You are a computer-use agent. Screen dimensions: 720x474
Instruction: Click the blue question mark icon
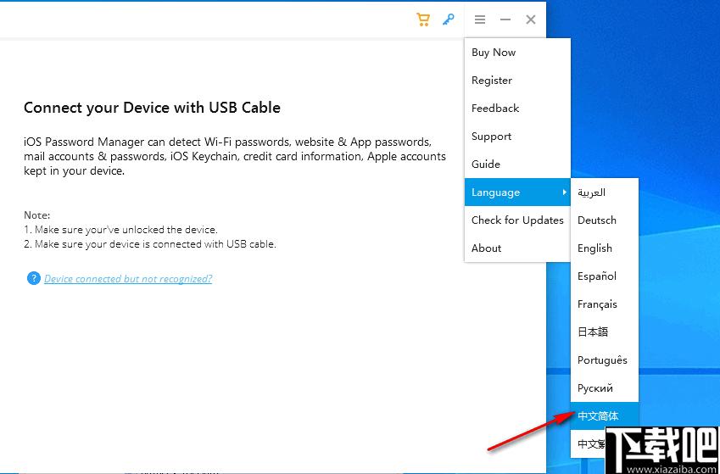(33, 278)
